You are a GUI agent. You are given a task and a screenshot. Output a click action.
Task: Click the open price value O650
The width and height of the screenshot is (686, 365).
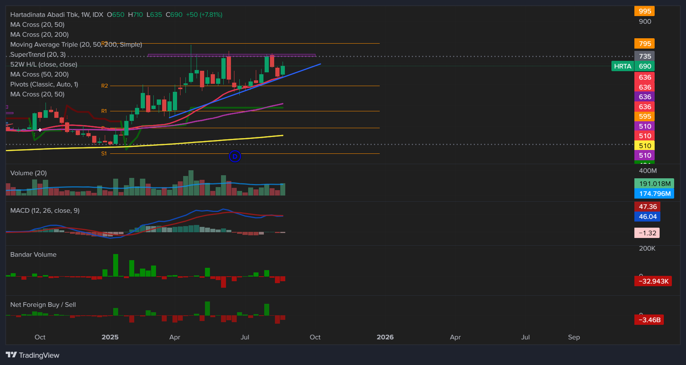click(115, 15)
